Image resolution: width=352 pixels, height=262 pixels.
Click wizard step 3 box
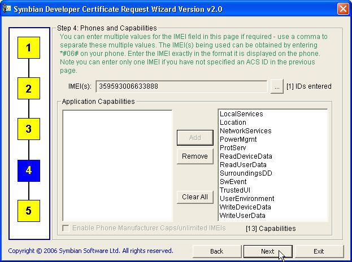(x=29, y=129)
